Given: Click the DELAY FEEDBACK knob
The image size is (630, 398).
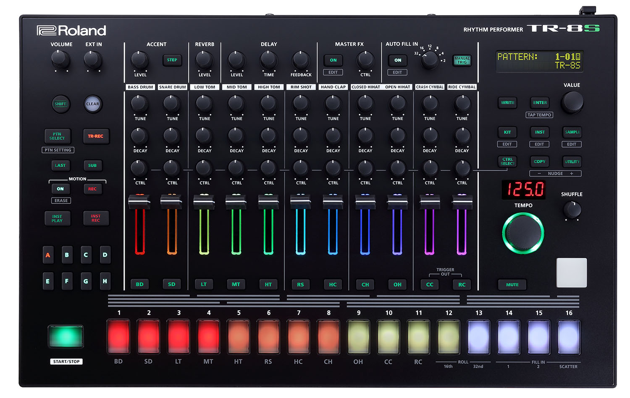Looking at the screenshot, I should click(301, 60).
